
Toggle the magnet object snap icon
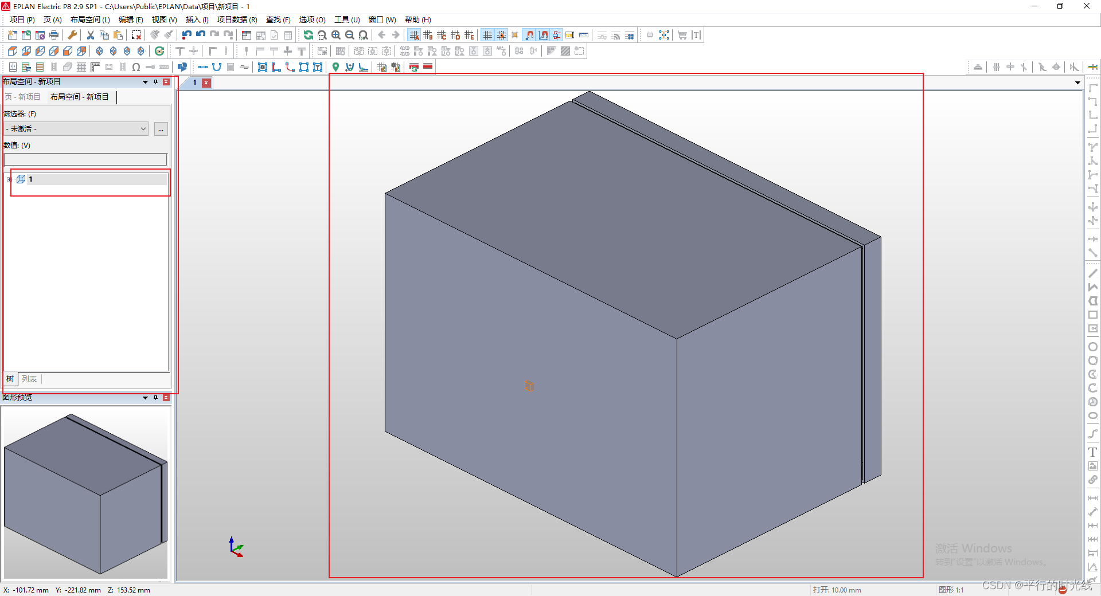coord(528,34)
